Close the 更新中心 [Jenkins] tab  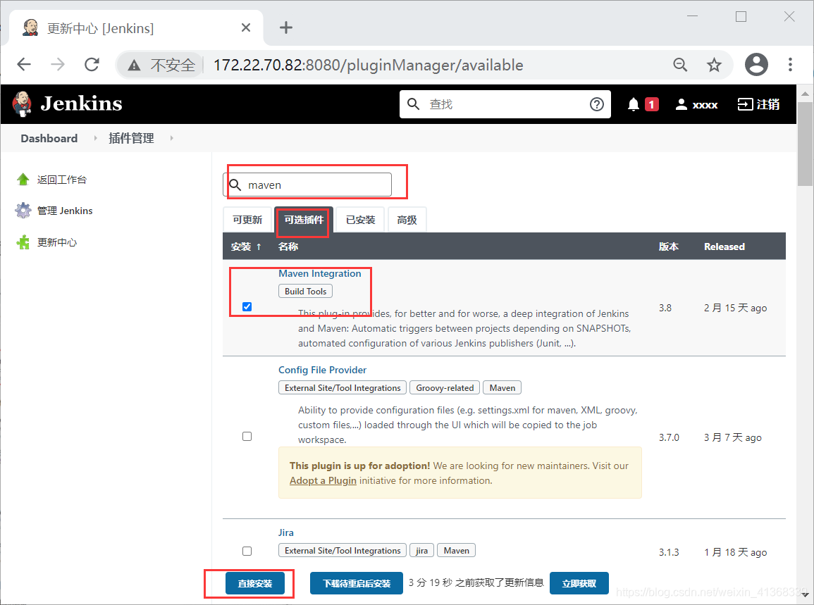click(x=246, y=27)
